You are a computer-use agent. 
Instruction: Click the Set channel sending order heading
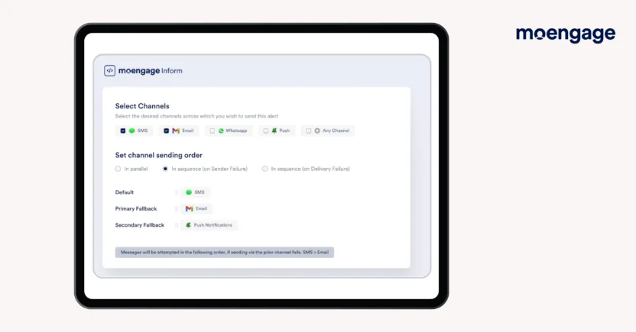(x=158, y=155)
